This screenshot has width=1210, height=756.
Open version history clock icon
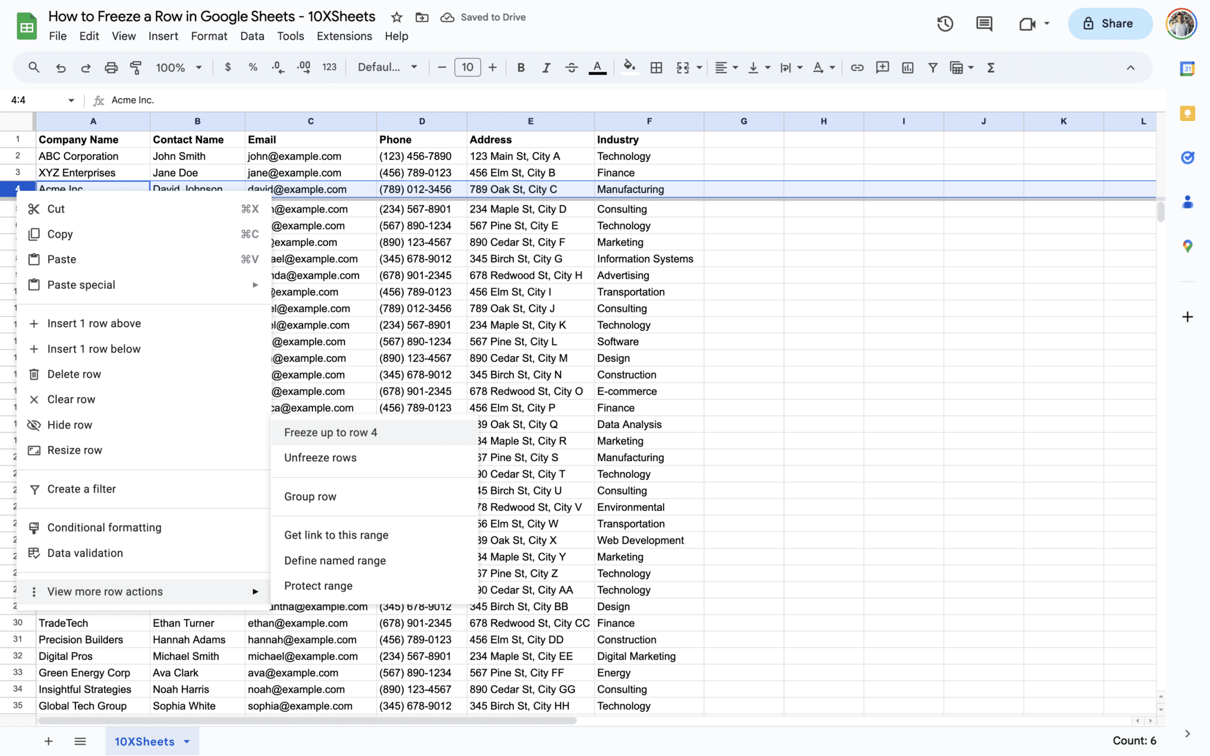coord(945,24)
